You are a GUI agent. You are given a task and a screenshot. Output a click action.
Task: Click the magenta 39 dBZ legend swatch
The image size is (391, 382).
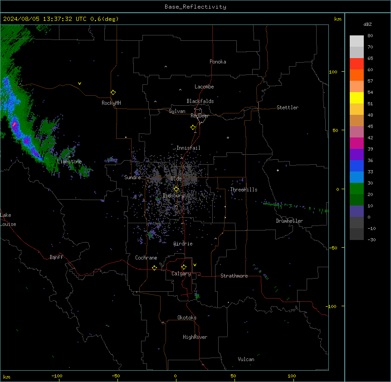click(357, 143)
